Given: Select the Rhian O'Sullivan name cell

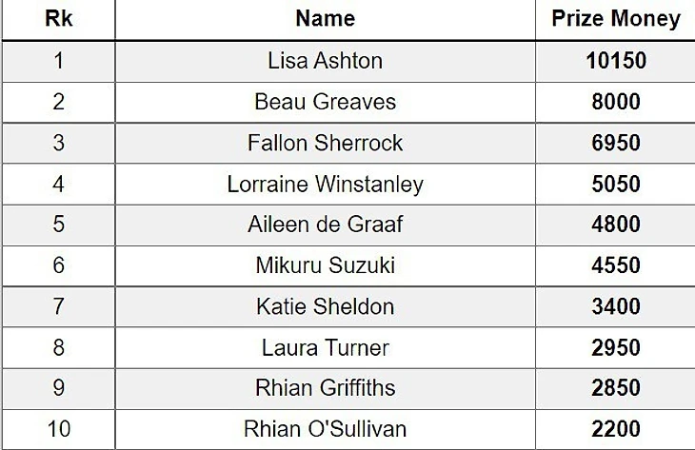Looking at the screenshot, I should [326, 430].
